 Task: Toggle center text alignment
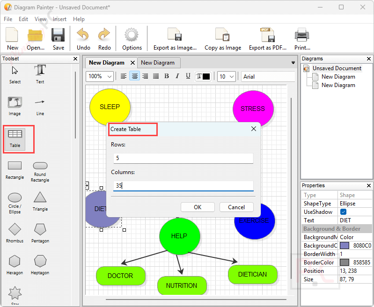[134, 76]
